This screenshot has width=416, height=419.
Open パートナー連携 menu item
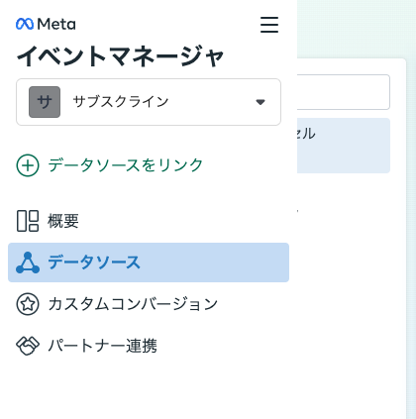click(149, 346)
